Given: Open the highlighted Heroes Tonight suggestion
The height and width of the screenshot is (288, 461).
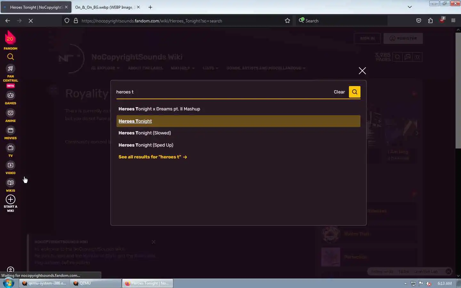Looking at the screenshot, I should click(239, 121).
